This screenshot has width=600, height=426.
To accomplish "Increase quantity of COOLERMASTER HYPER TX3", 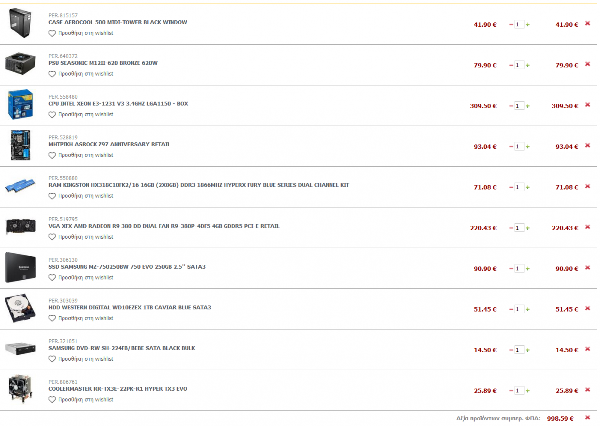I will tap(528, 391).
